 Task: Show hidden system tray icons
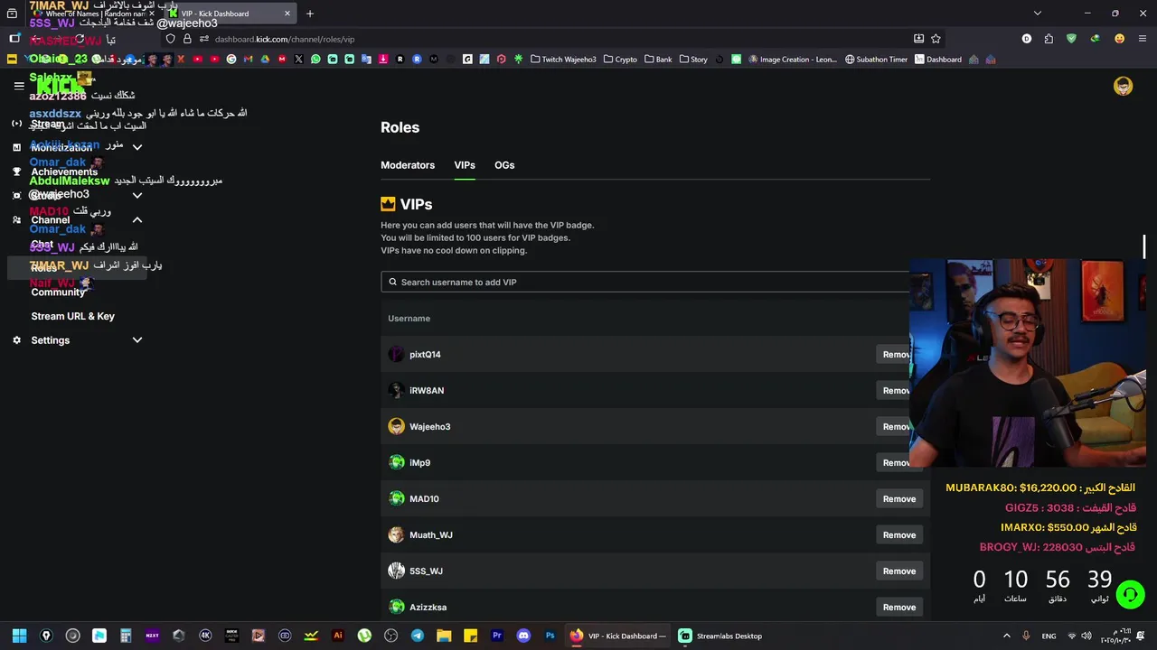pyautogui.click(x=1007, y=636)
